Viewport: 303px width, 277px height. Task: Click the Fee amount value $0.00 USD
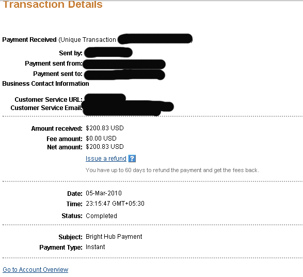[x=101, y=138]
